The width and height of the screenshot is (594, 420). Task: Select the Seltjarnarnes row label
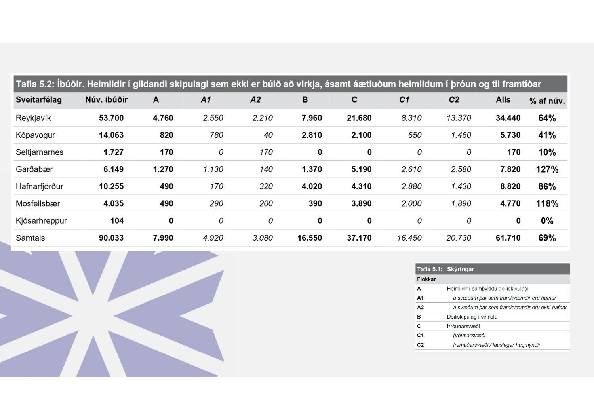[40, 152]
